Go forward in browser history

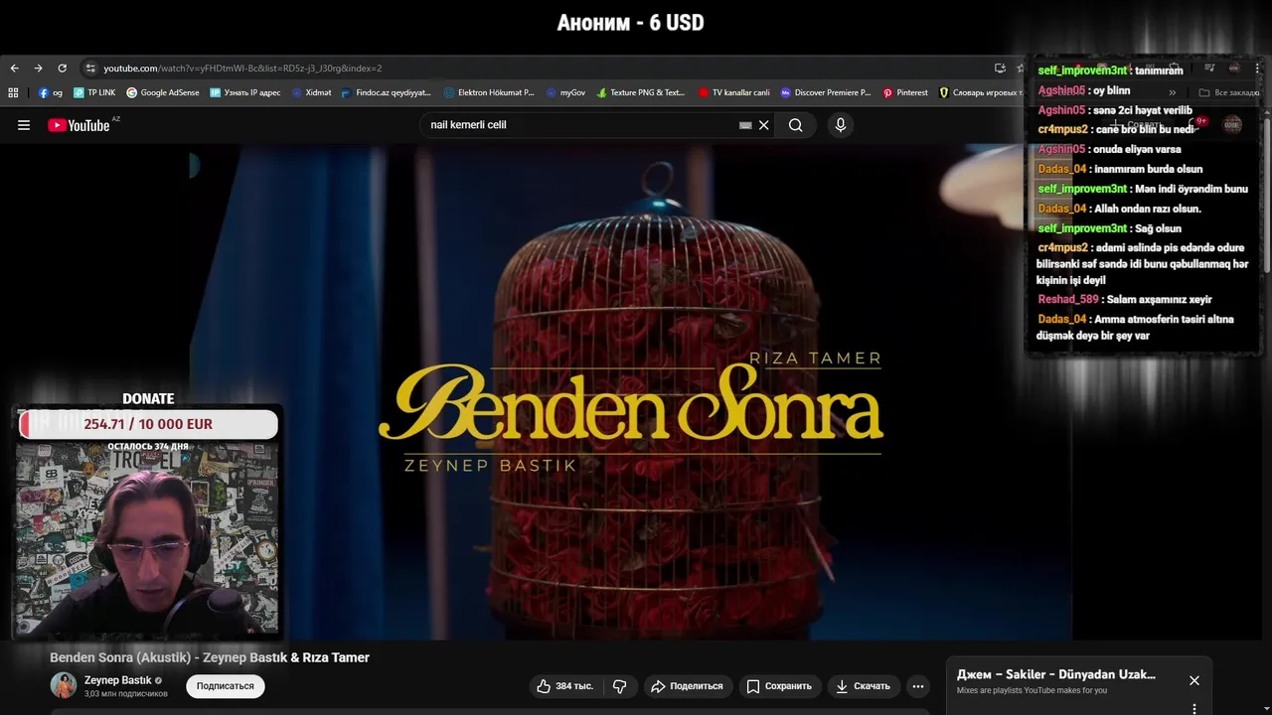38,69
